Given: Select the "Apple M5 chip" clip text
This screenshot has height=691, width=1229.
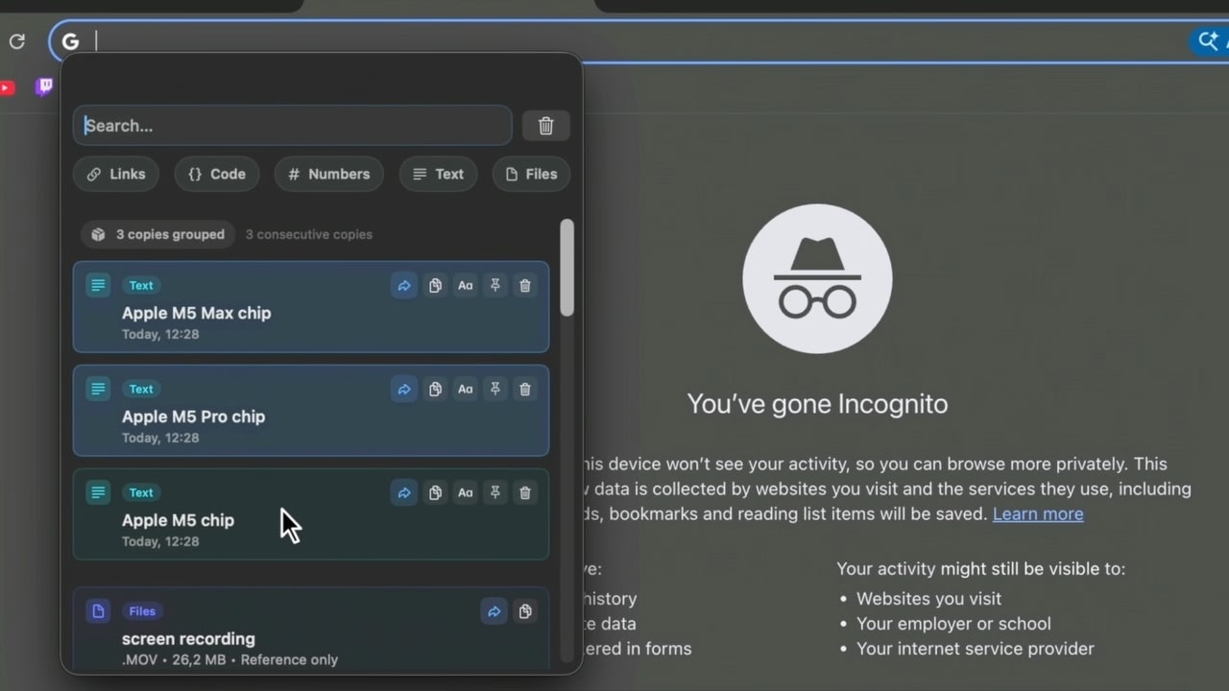Looking at the screenshot, I should (179, 520).
